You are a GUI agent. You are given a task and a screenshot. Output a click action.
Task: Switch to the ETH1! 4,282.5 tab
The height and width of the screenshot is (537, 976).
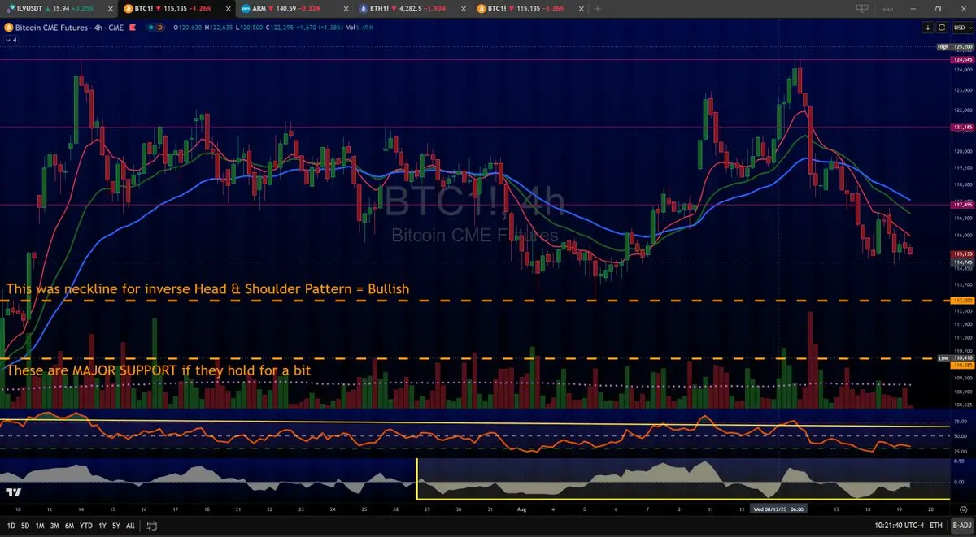[412, 8]
